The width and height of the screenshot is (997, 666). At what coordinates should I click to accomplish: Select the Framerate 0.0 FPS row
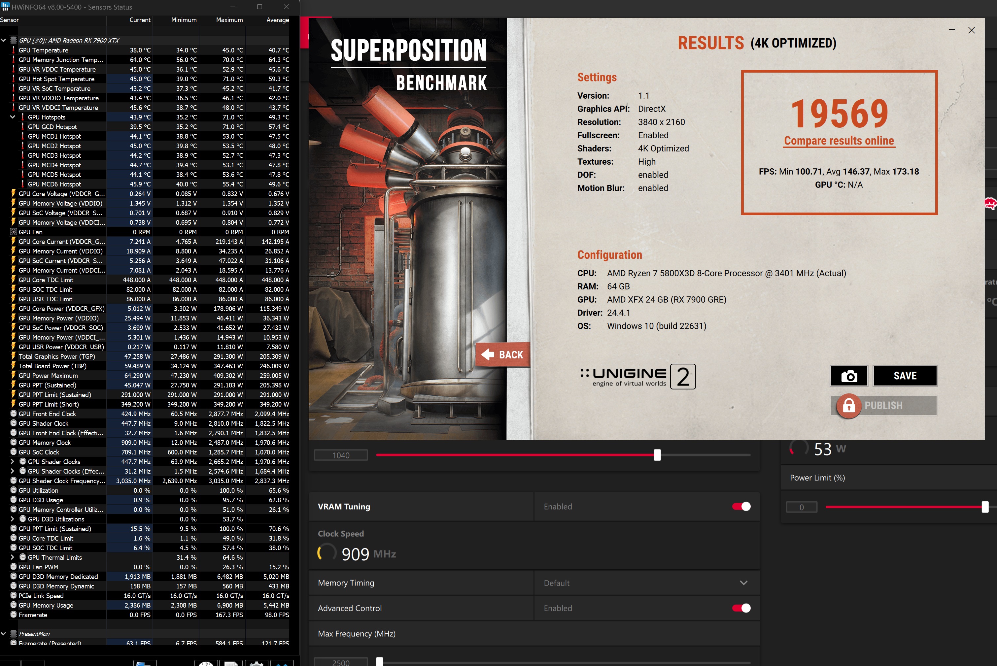pyautogui.click(x=144, y=615)
